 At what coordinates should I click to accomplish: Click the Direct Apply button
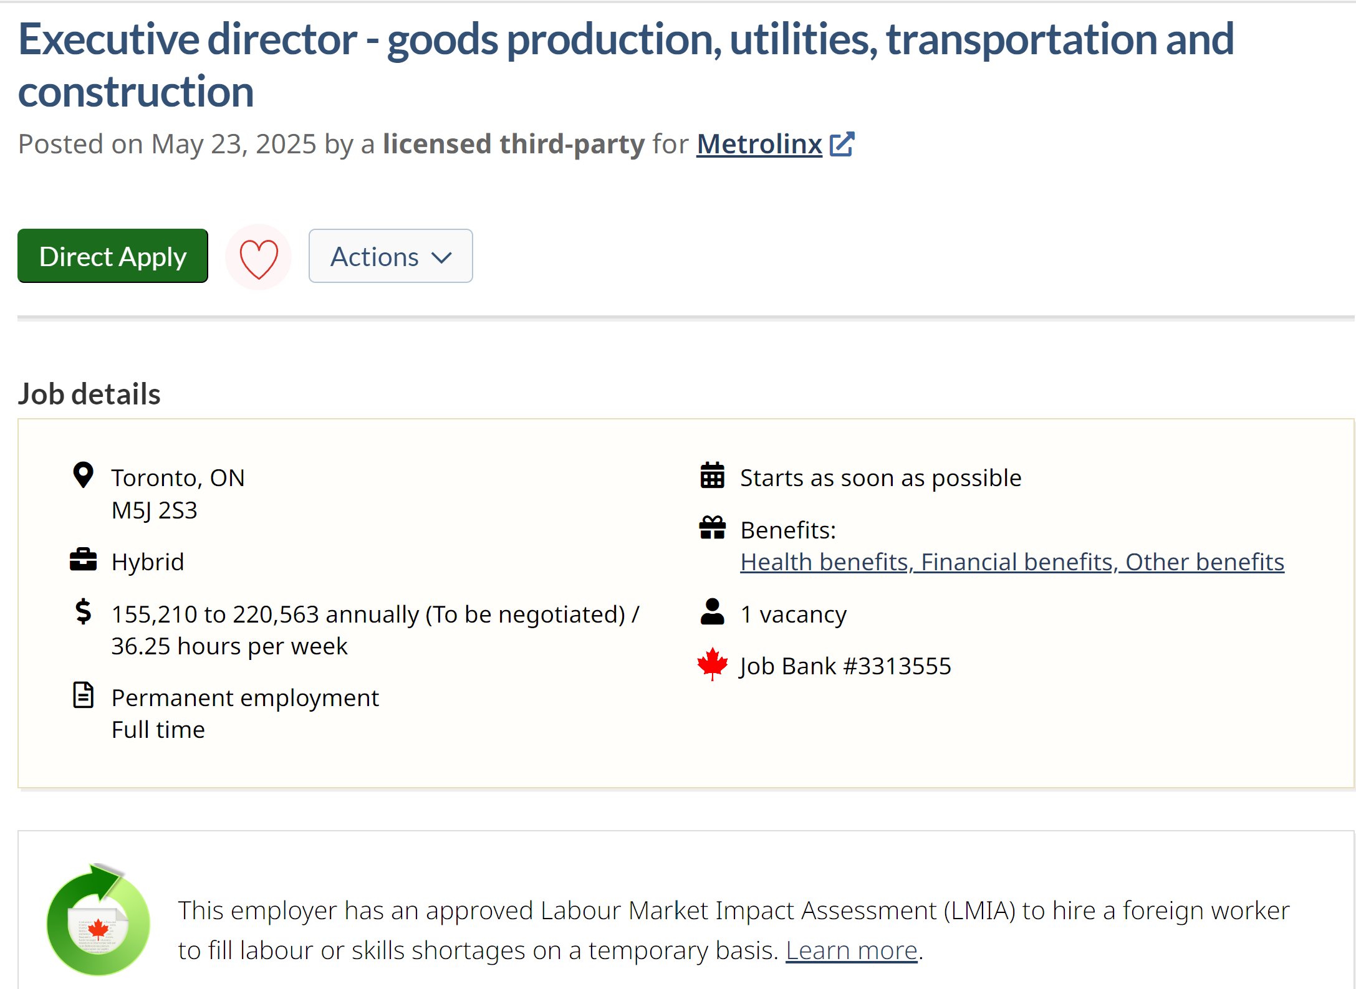[113, 256]
